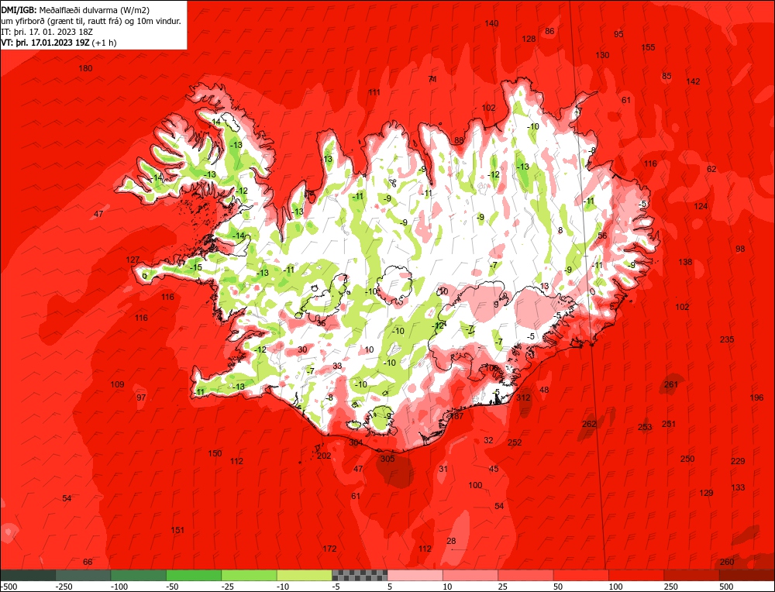Click the '127' value west of Snæfellsnes
This screenshot has width=775, height=592.
pyautogui.click(x=133, y=260)
